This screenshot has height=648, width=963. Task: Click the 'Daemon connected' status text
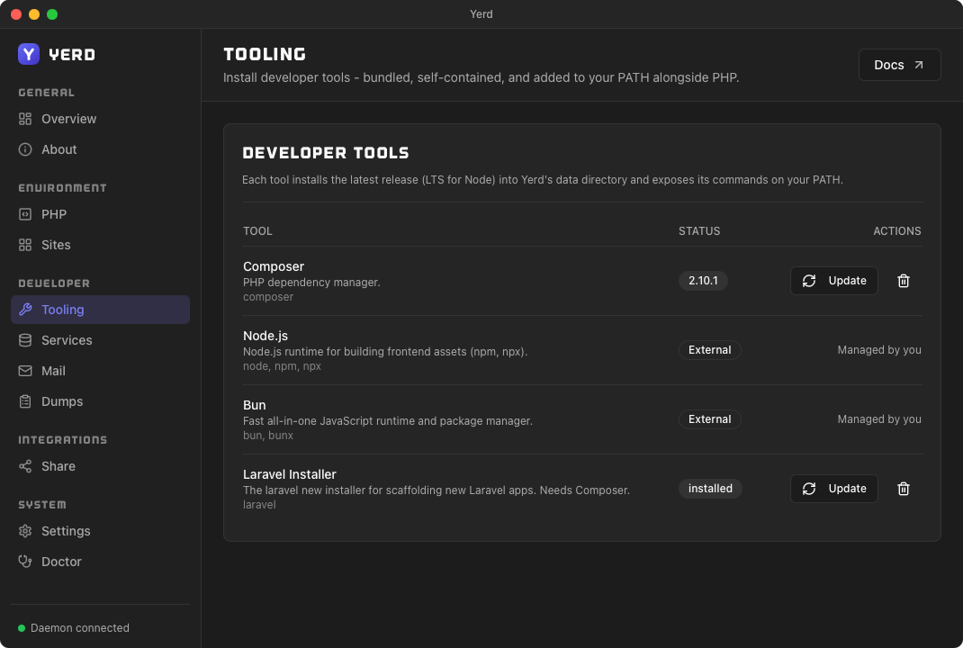tap(80, 628)
